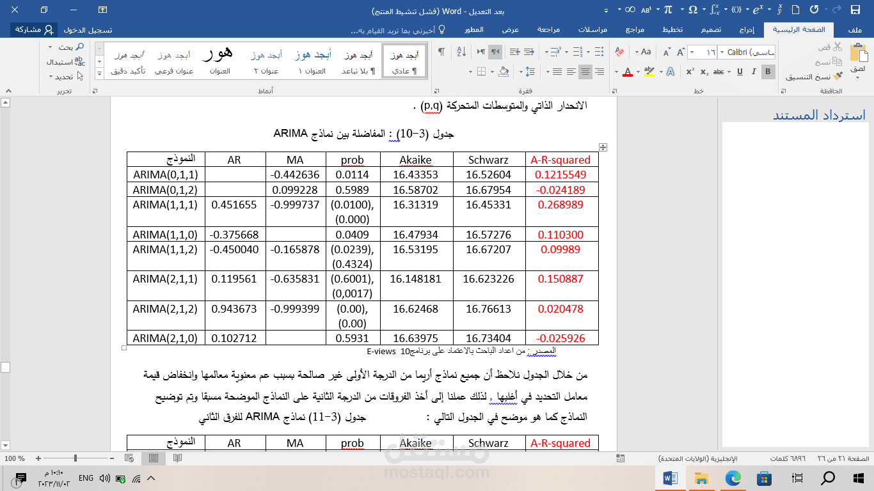Increase font size (grow font)
This screenshot has height=491, width=874.
[x=681, y=52]
